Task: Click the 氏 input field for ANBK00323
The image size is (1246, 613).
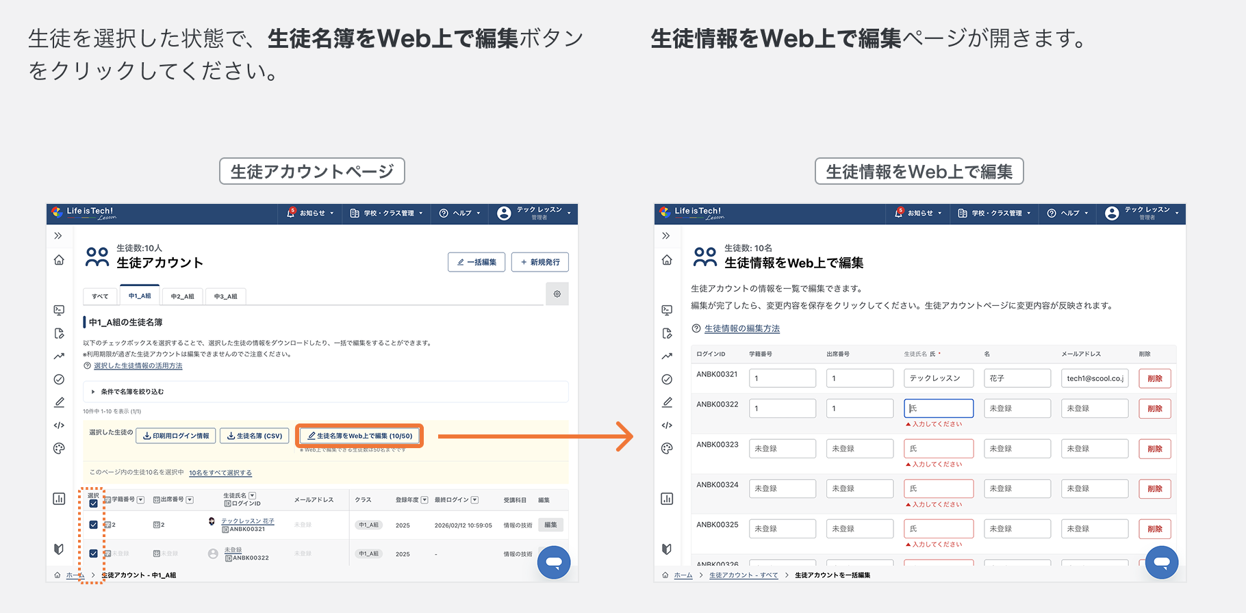Action: 938,449
